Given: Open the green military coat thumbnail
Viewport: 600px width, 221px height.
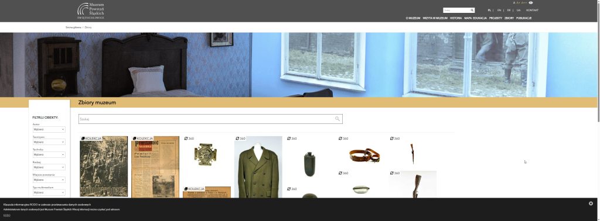Looking at the screenshot, I should (258, 167).
